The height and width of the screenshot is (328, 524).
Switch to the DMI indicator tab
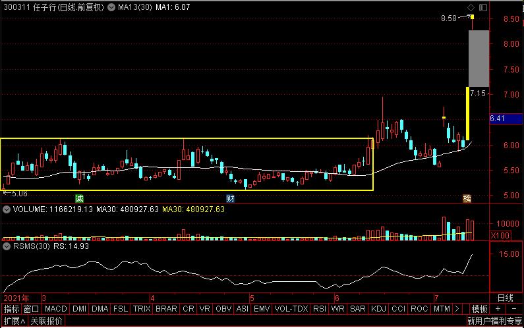(79, 309)
